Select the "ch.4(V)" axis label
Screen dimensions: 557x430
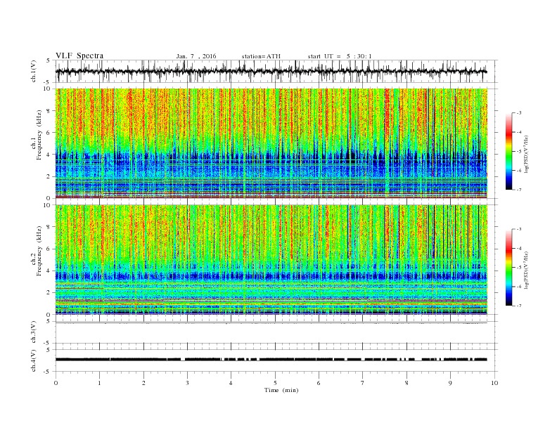click(x=34, y=360)
